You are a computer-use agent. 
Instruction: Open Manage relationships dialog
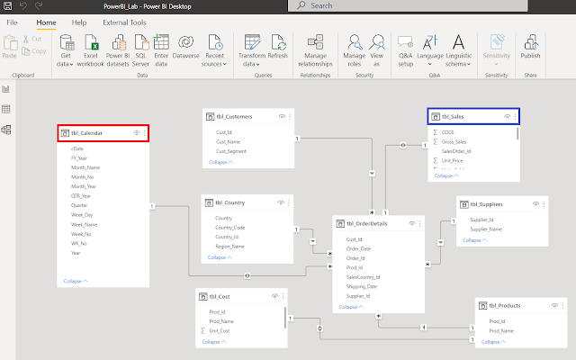tap(316, 50)
